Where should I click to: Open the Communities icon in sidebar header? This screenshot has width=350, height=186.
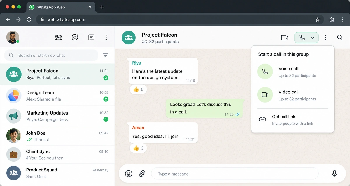click(x=58, y=37)
